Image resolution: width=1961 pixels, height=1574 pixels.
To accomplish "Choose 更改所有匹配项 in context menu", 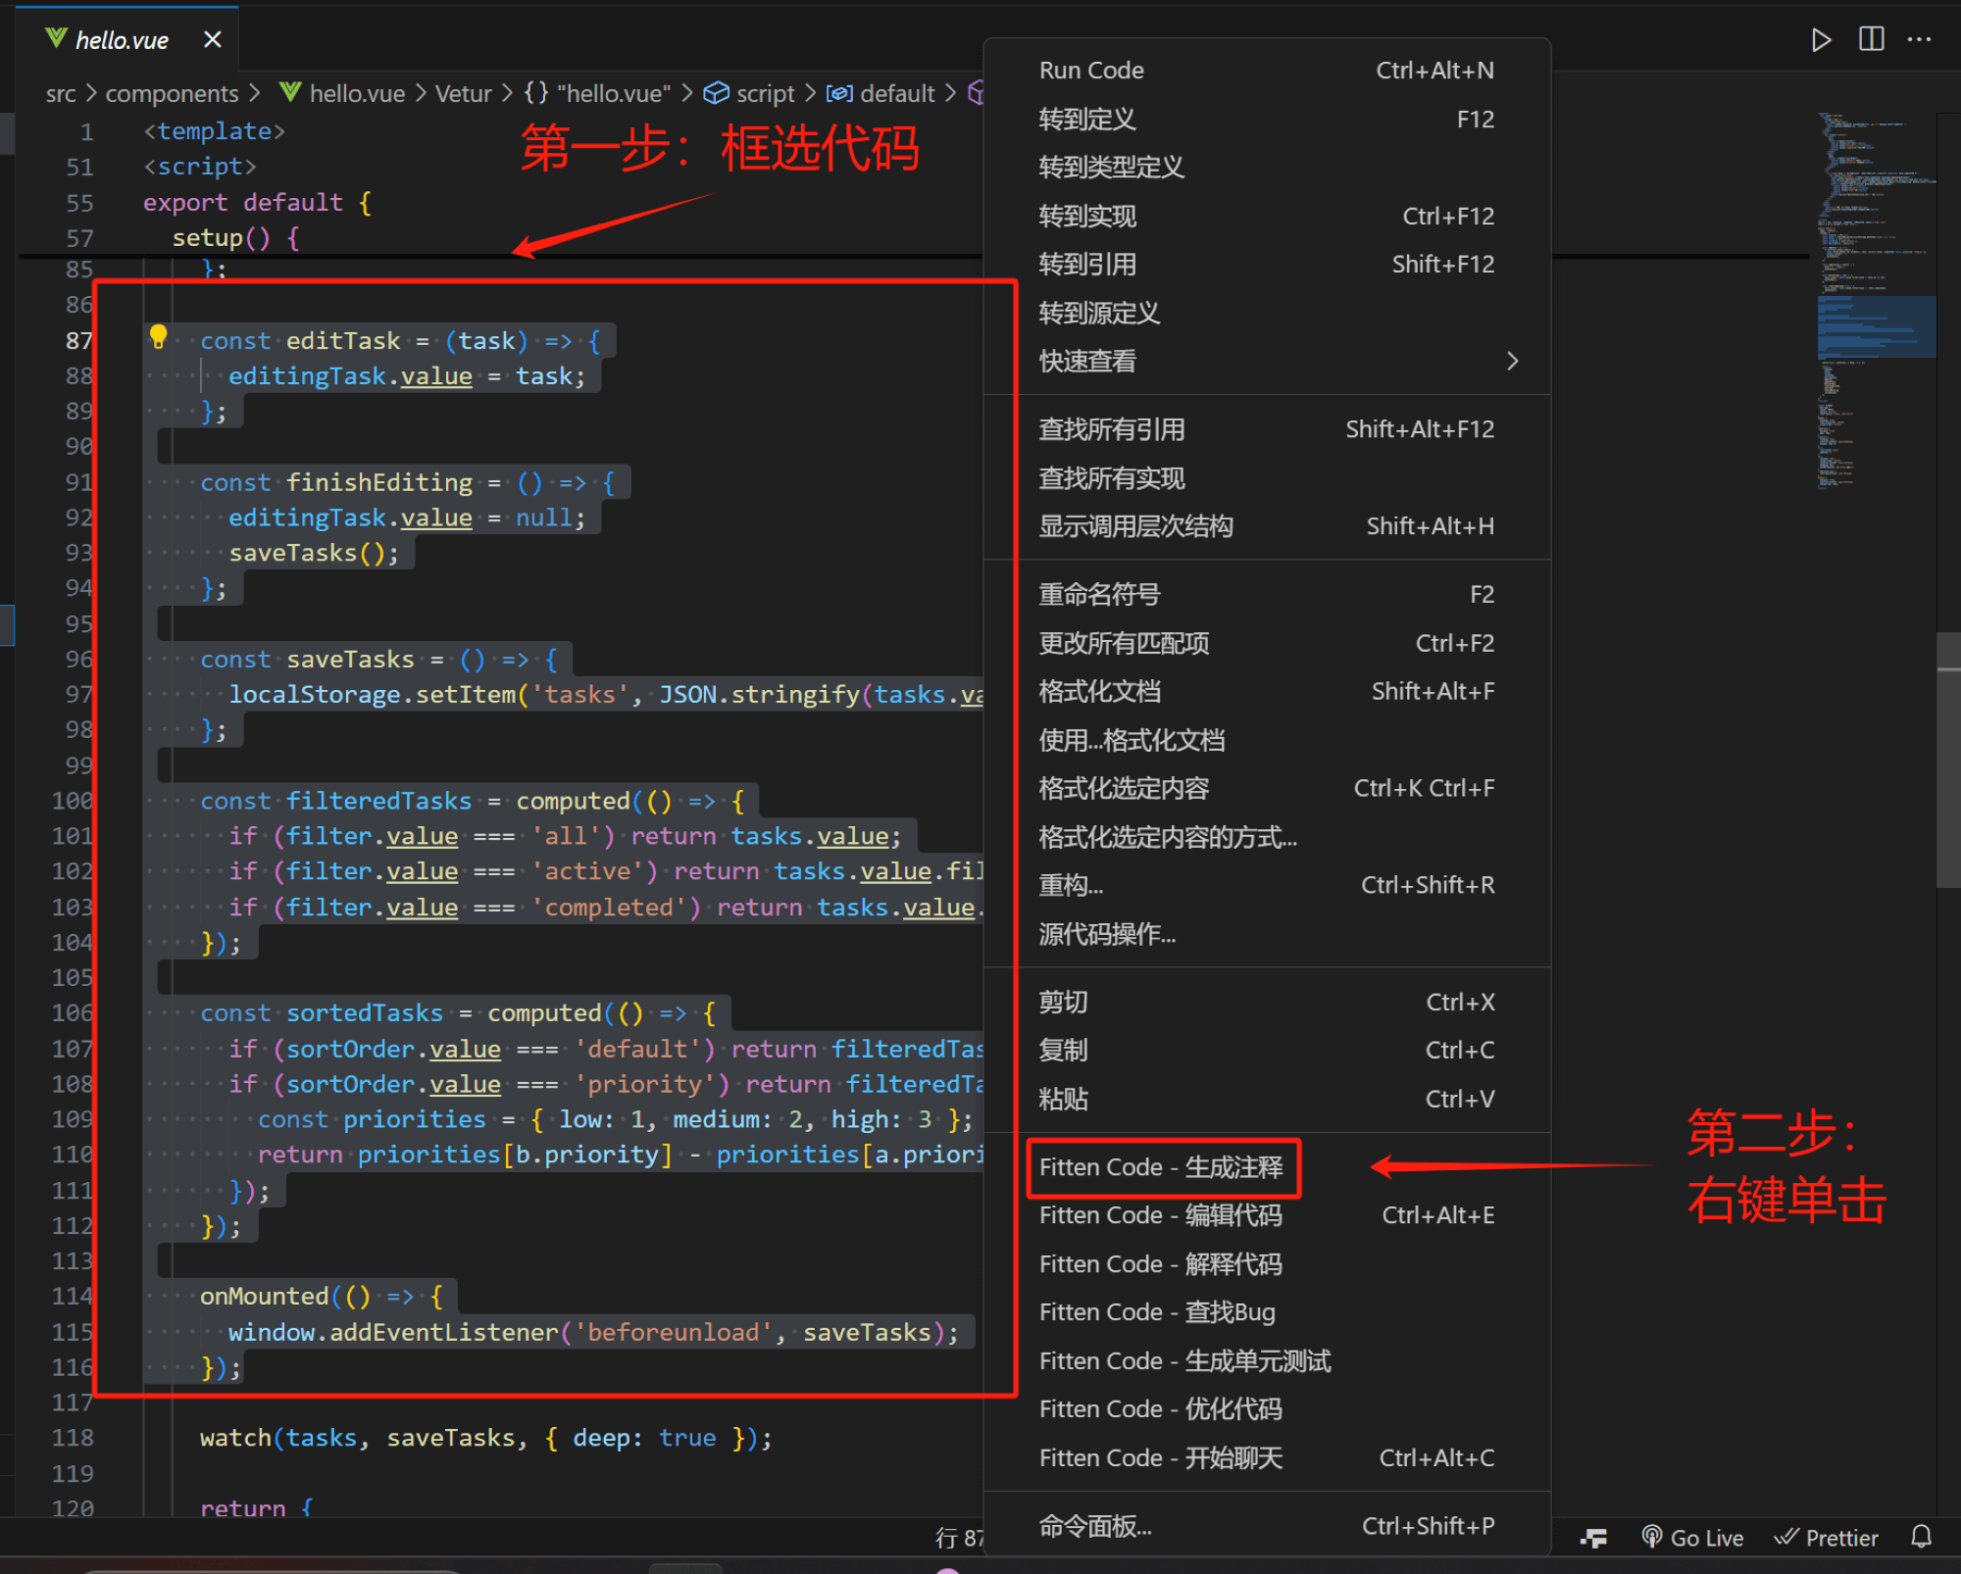I will (1267, 643).
